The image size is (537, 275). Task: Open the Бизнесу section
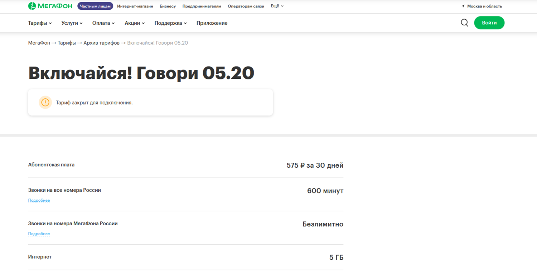coord(168,6)
